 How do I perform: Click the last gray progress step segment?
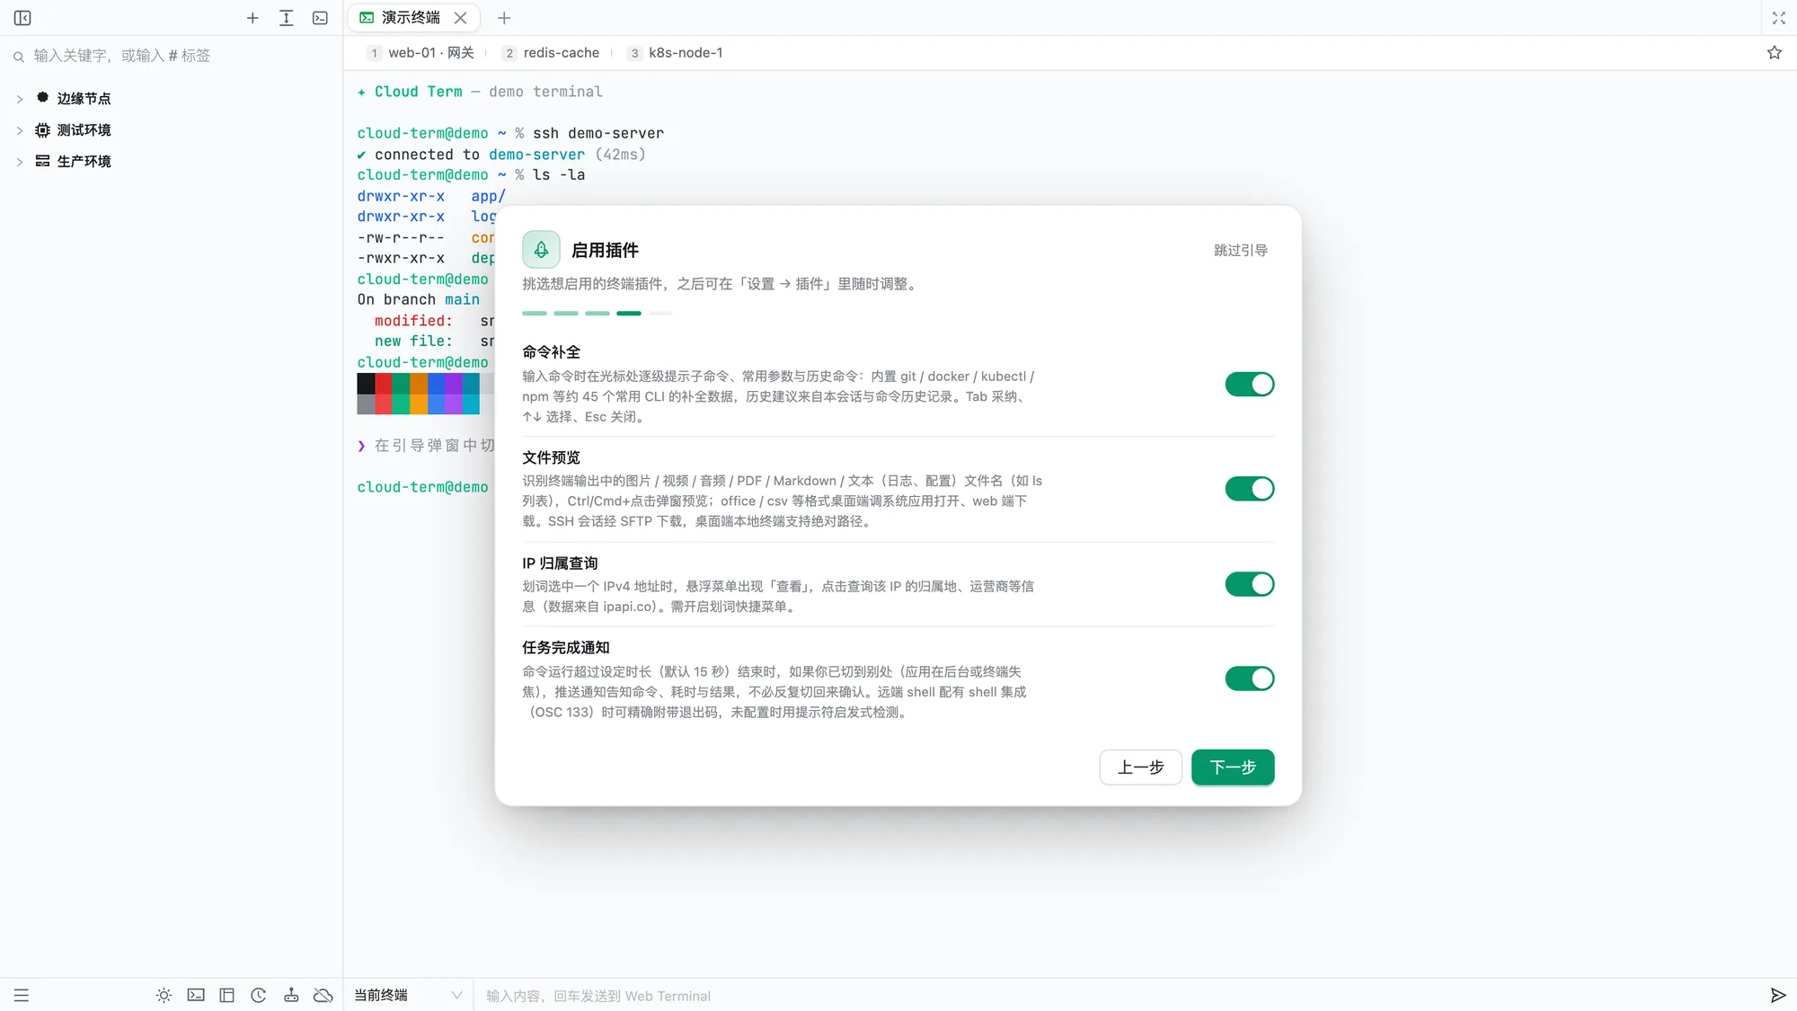(660, 313)
